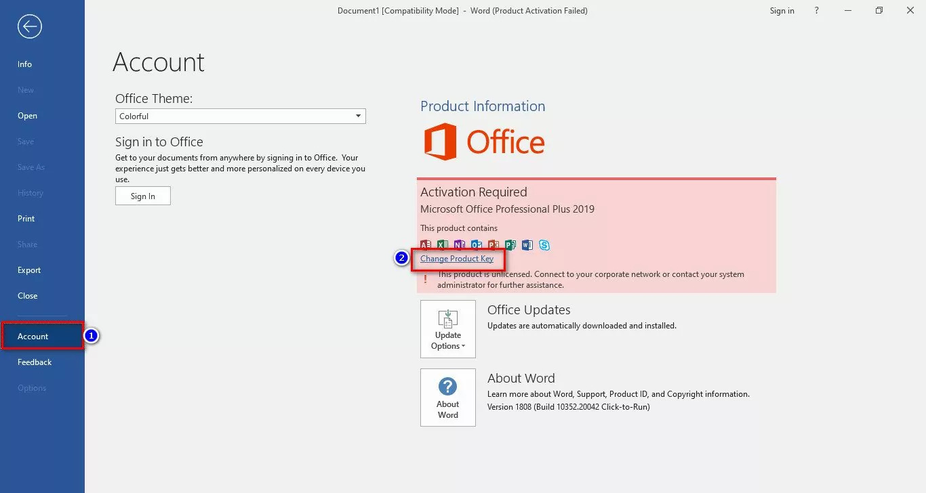Close the Word window

click(x=910, y=10)
